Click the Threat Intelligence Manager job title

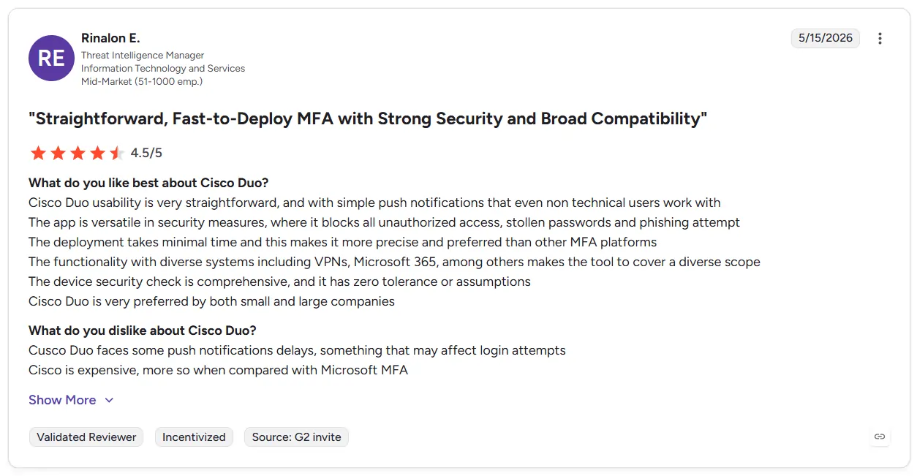[143, 56]
